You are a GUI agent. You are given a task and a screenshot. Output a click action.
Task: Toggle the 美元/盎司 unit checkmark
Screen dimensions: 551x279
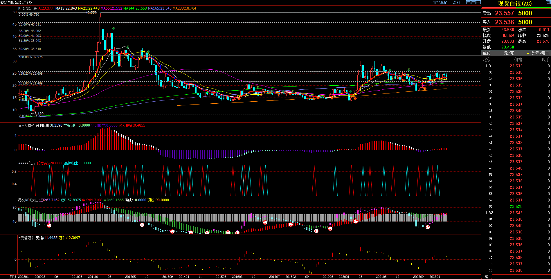528,53
